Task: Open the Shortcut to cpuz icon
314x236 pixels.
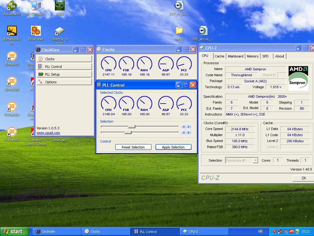Action: pyautogui.click(x=59, y=36)
